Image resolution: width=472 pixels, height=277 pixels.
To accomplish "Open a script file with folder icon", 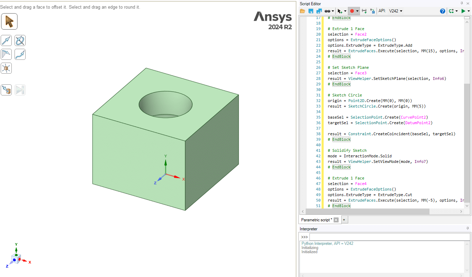I will tap(303, 11).
